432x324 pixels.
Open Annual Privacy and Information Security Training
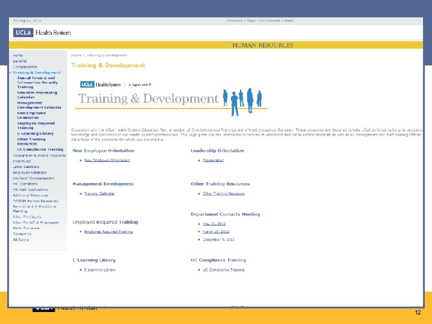[37, 82]
